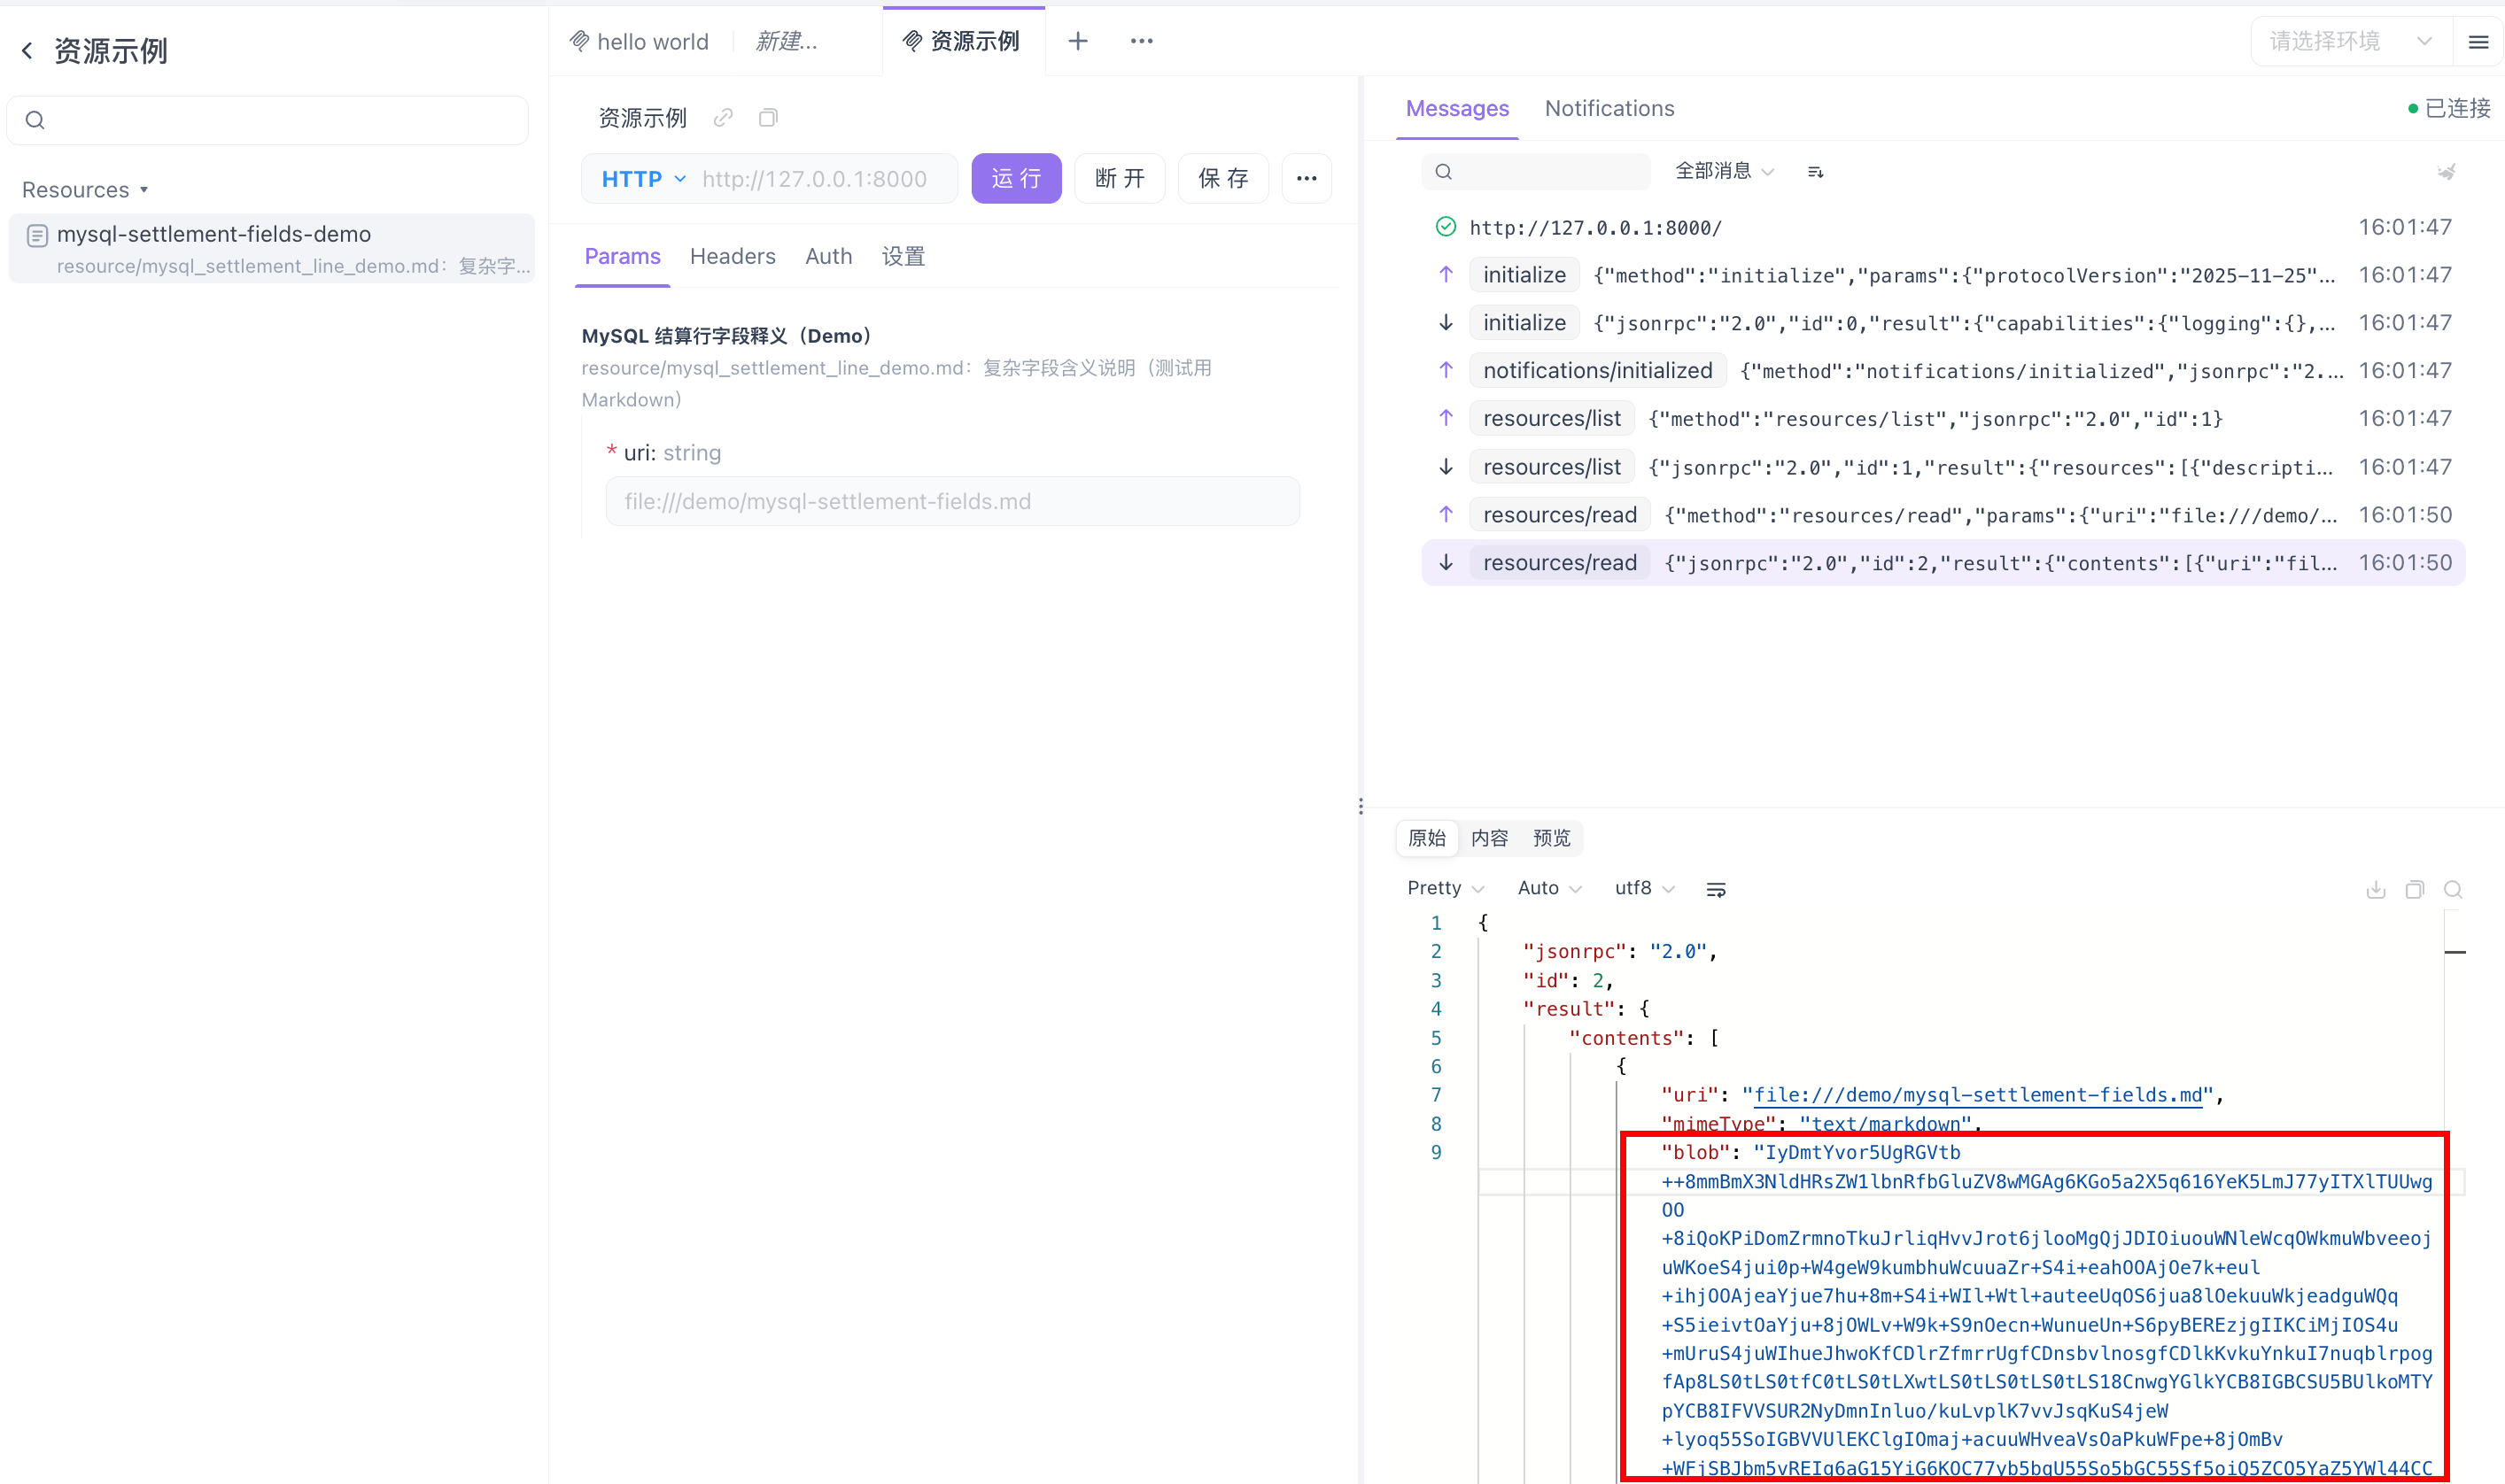
Task: Click the messages search field
Action: coord(1536,172)
